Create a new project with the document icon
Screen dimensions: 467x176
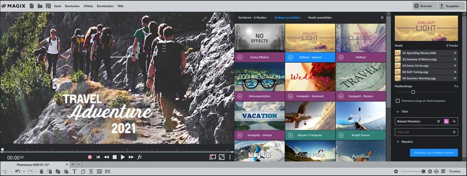[x=32, y=6]
